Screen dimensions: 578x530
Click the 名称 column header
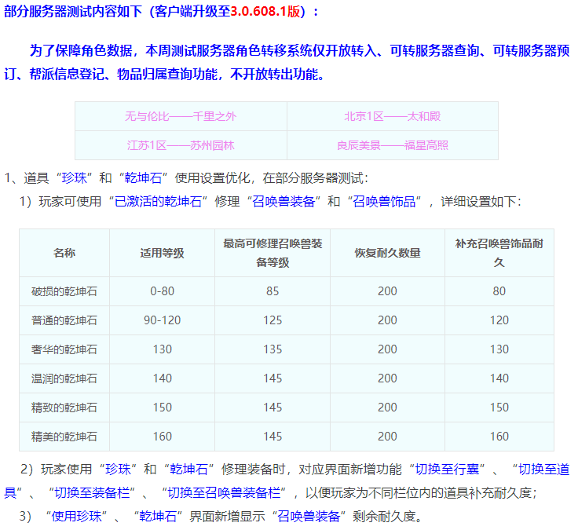pyautogui.click(x=64, y=253)
